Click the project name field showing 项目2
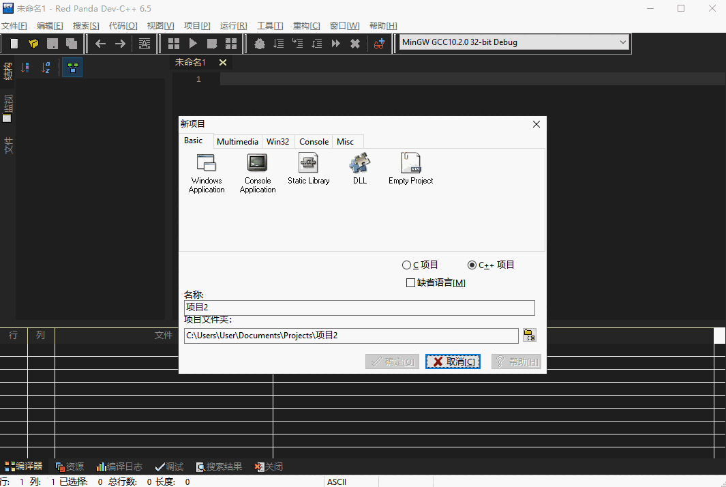 (359, 308)
